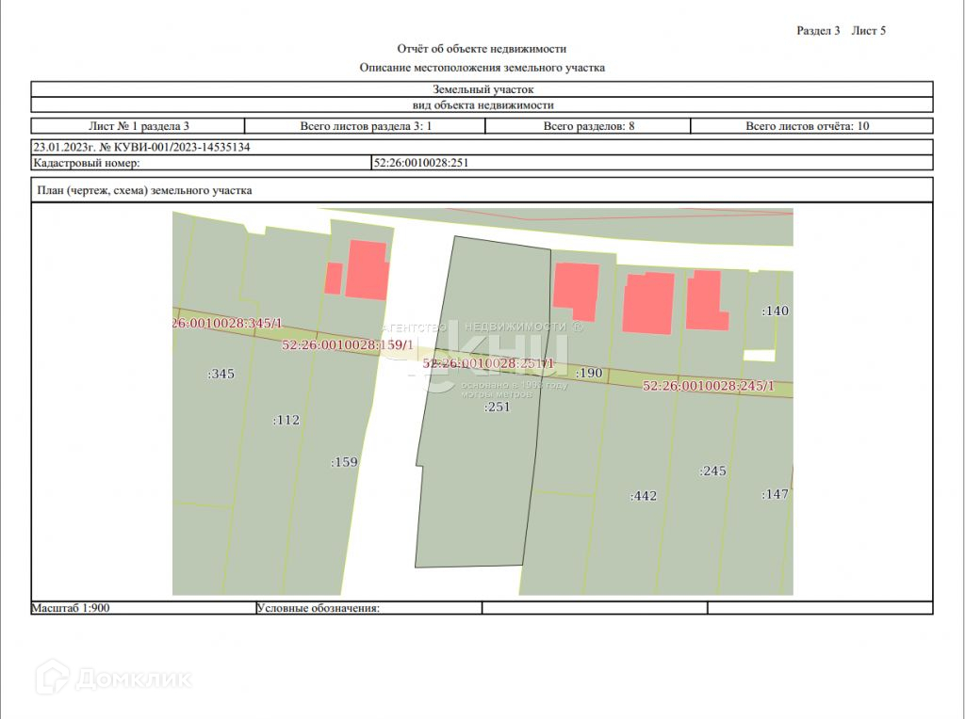Select request number 'КУВИ-001/2023-14535134' row
The width and height of the screenshot is (965, 719).
click(482, 147)
